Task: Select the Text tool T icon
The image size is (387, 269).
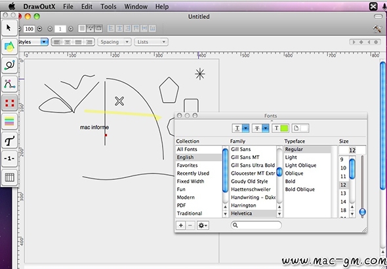Action: pos(9,141)
